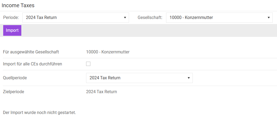Click the company value beside 'Für ausgewählte Gesellschaft'
The image size is (277, 118).
tap(108, 52)
